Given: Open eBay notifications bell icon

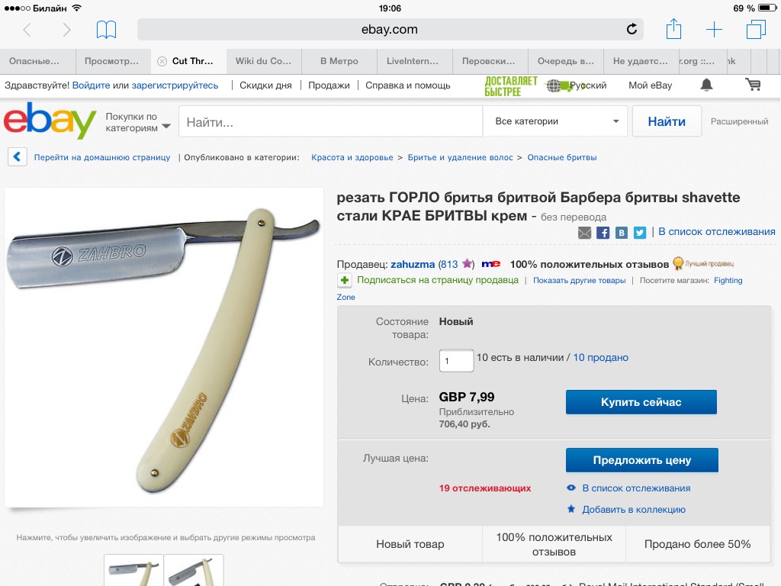Looking at the screenshot, I should pyautogui.click(x=706, y=85).
